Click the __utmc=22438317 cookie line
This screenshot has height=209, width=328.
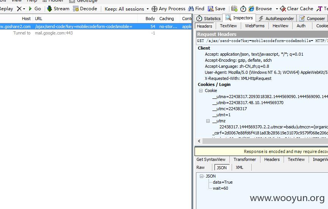[229, 109]
